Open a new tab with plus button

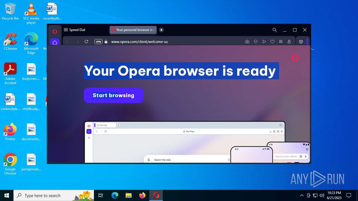click(x=161, y=30)
